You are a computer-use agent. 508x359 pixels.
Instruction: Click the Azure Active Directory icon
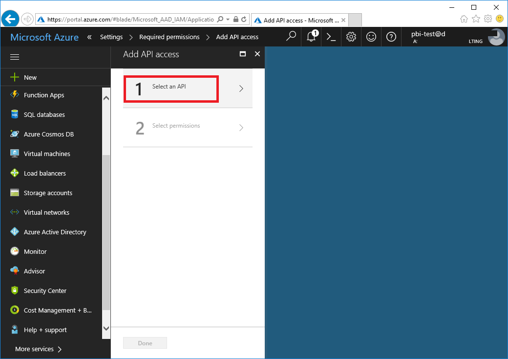(15, 231)
